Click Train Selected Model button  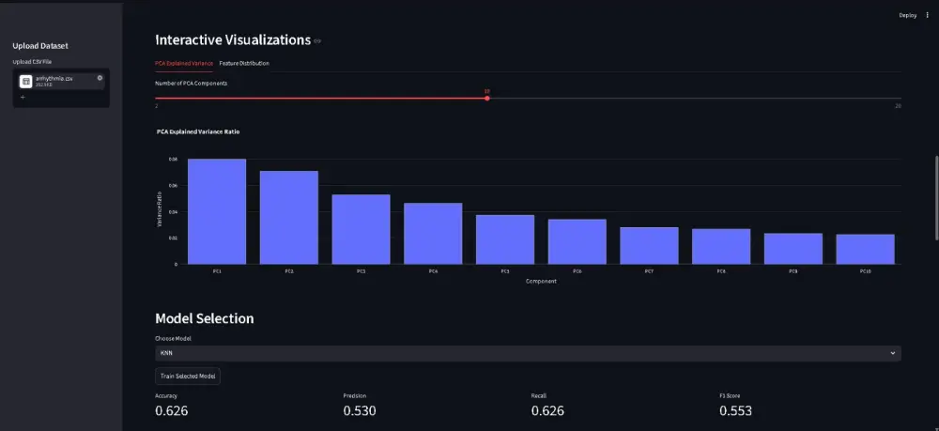pos(188,376)
